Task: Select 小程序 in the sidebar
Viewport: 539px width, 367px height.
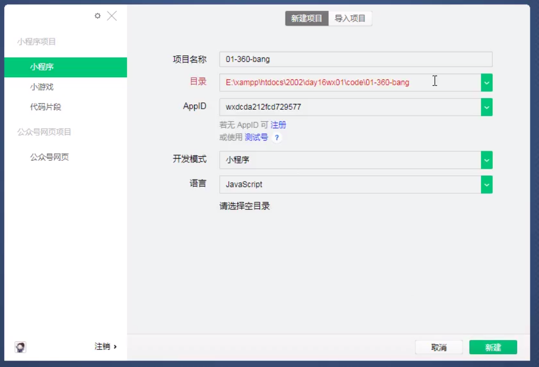Action: click(66, 67)
